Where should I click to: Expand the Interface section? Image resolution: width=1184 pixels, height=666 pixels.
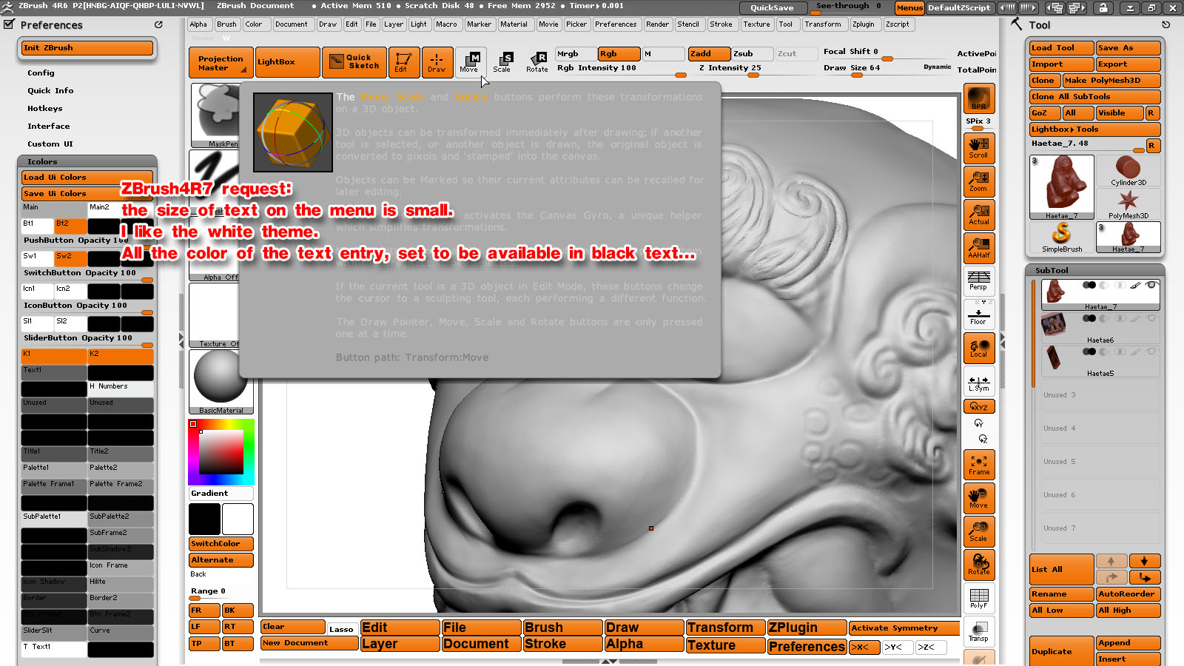48,127
